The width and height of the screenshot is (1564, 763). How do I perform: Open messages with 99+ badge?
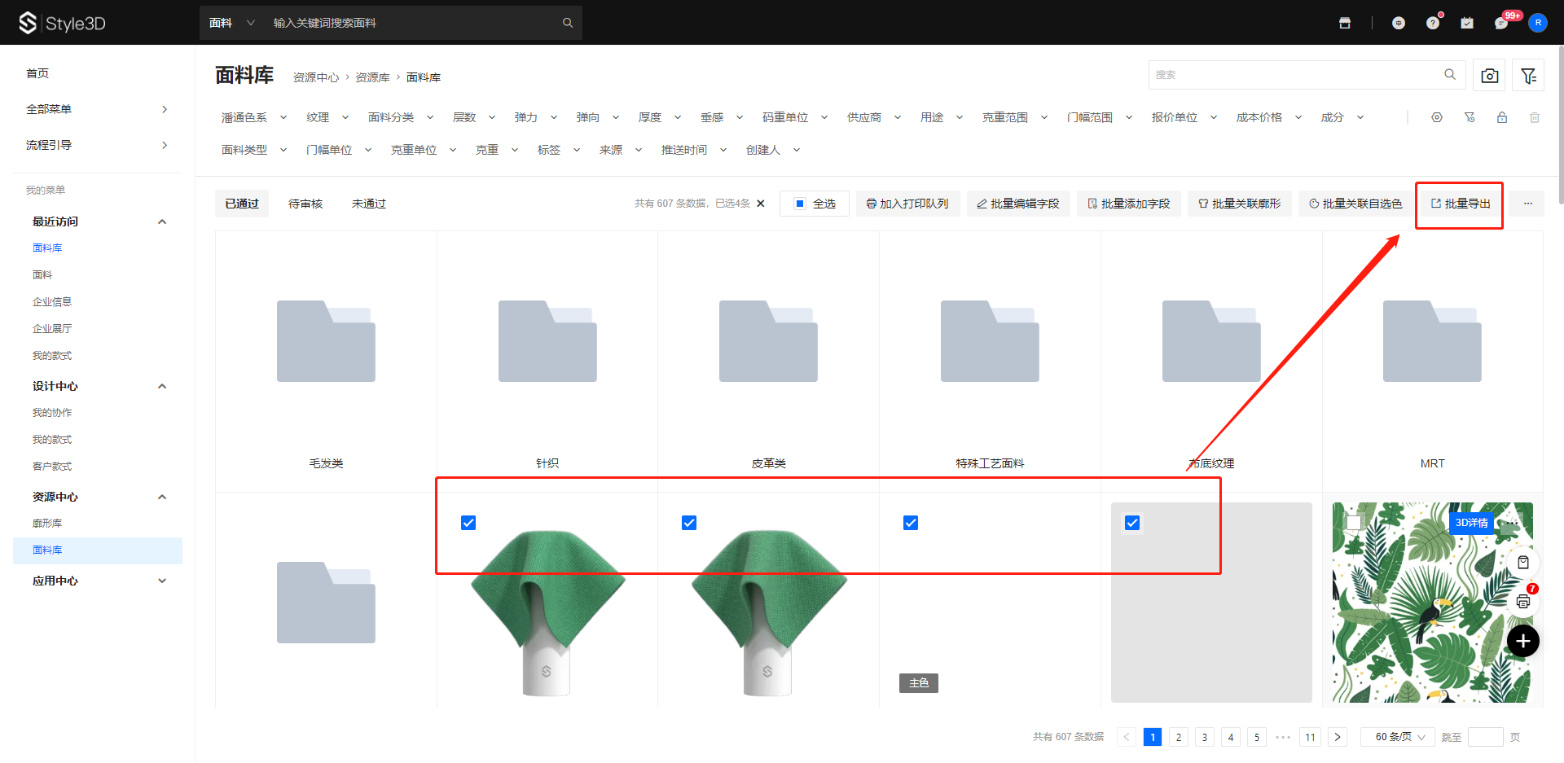tap(1501, 23)
